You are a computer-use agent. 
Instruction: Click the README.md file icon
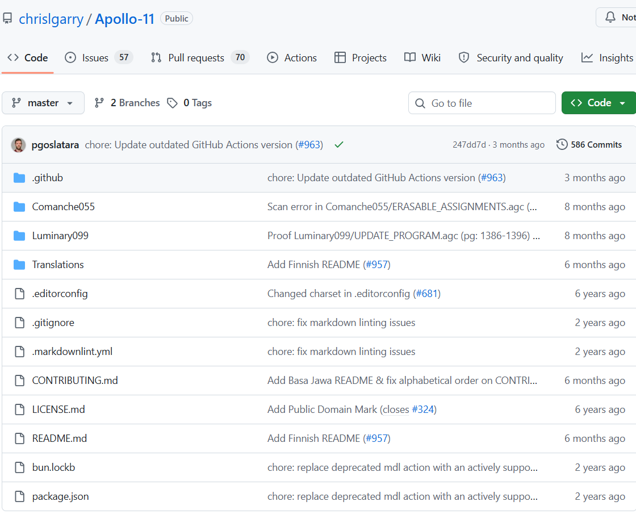(x=20, y=438)
